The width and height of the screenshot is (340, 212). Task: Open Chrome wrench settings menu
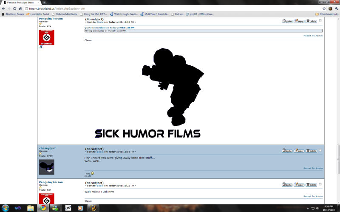pos(336,8)
